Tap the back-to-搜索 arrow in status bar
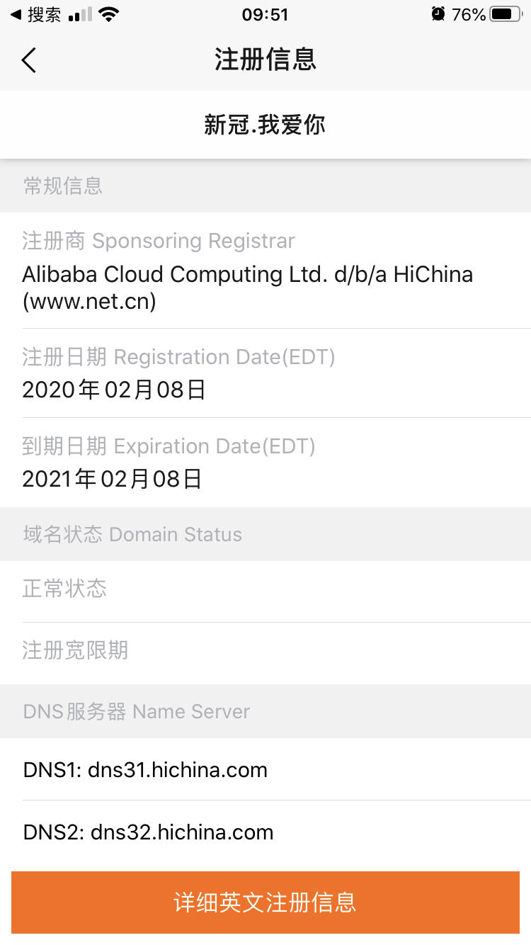Viewport: 531px width, 945px height. click(16, 15)
